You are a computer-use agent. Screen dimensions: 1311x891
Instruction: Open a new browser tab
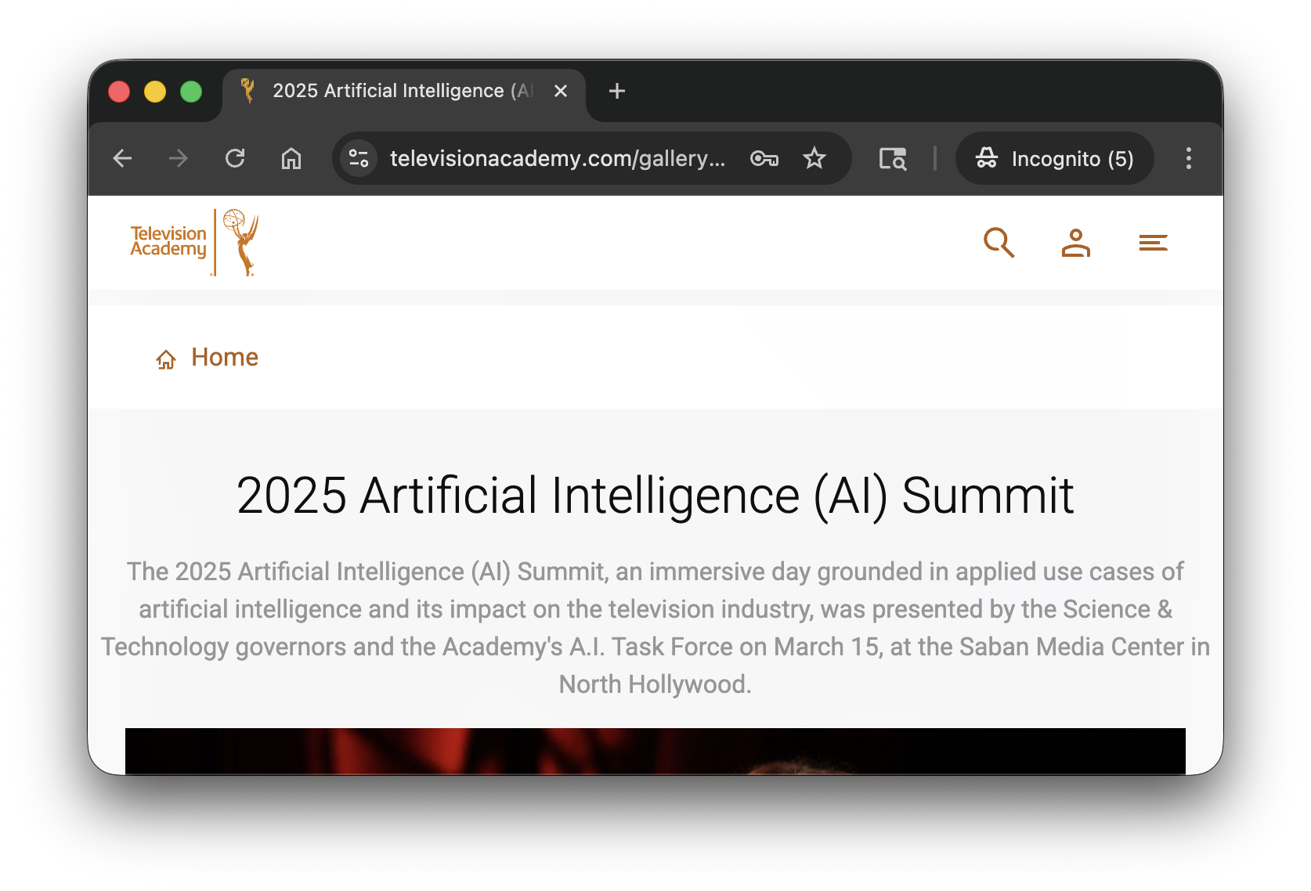pyautogui.click(x=617, y=91)
